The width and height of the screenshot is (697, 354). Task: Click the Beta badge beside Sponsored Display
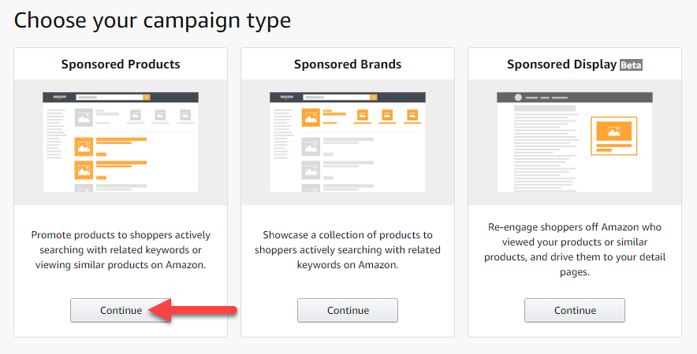[631, 65]
